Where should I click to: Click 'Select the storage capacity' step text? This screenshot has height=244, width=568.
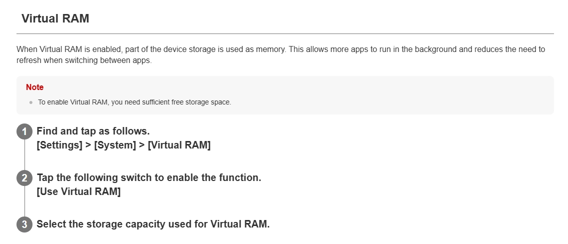[x=153, y=224]
